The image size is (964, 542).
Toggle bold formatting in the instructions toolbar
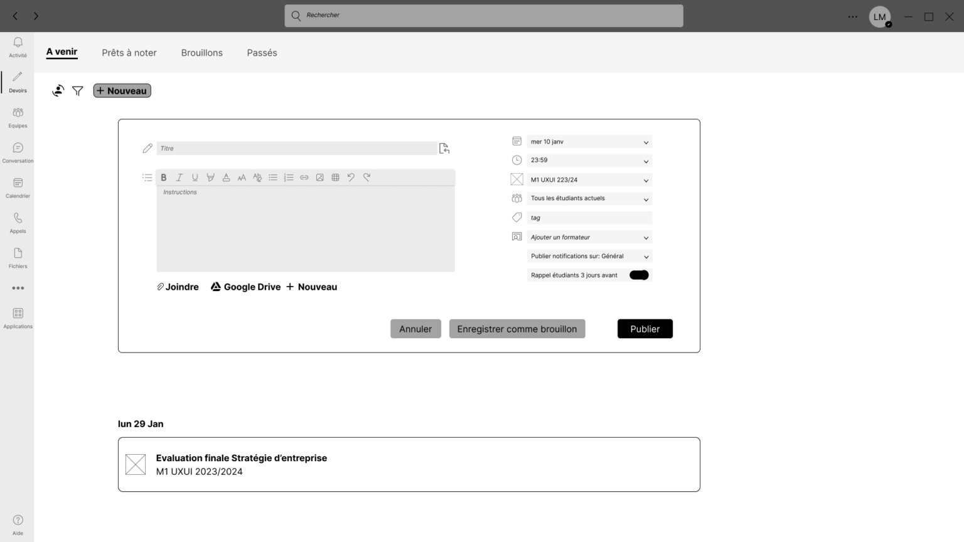(x=164, y=178)
